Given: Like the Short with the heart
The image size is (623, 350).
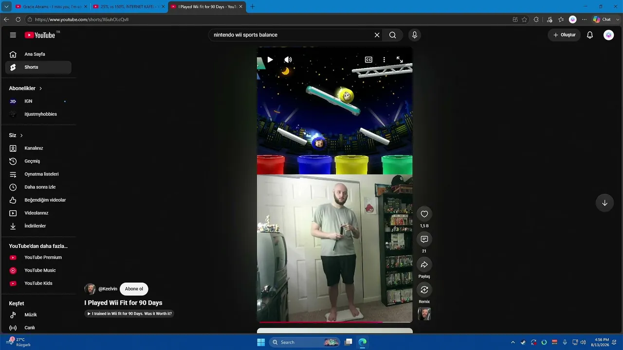Looking at the screenshot, I should 424,214.
